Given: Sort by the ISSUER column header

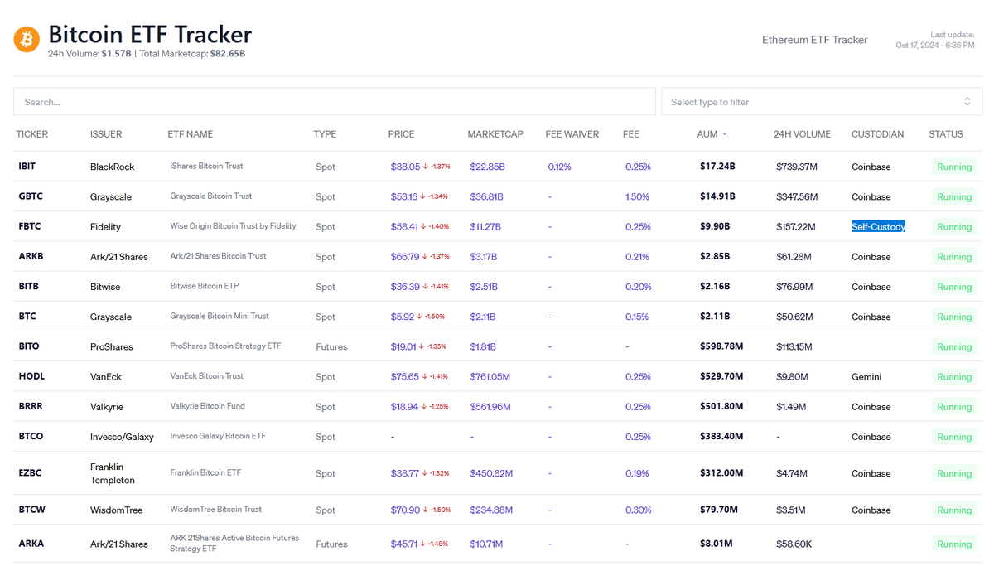Looking at the screenshot, I should click(106, 134).
